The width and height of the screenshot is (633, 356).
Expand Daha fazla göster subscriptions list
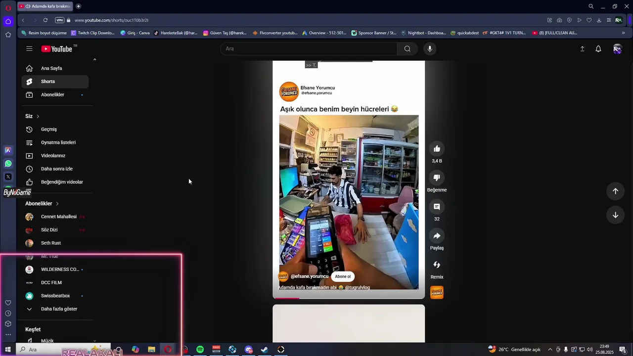(55, 309)
